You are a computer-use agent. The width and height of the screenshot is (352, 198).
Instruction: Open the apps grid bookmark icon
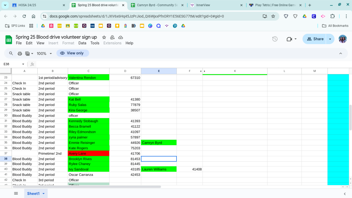[x=31, y=26]
